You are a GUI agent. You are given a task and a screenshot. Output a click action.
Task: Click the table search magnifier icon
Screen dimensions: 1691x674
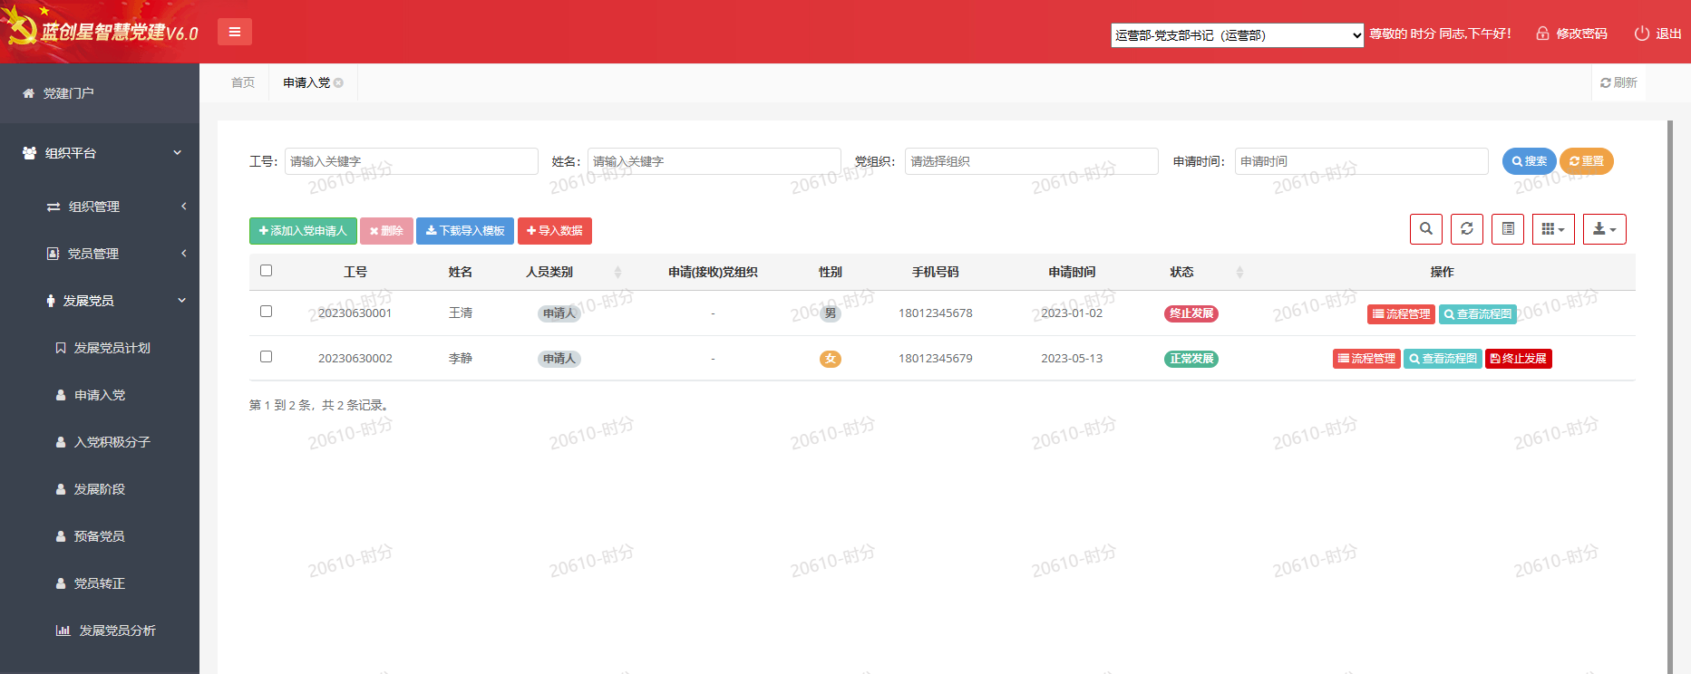[x=1425, y=229]
